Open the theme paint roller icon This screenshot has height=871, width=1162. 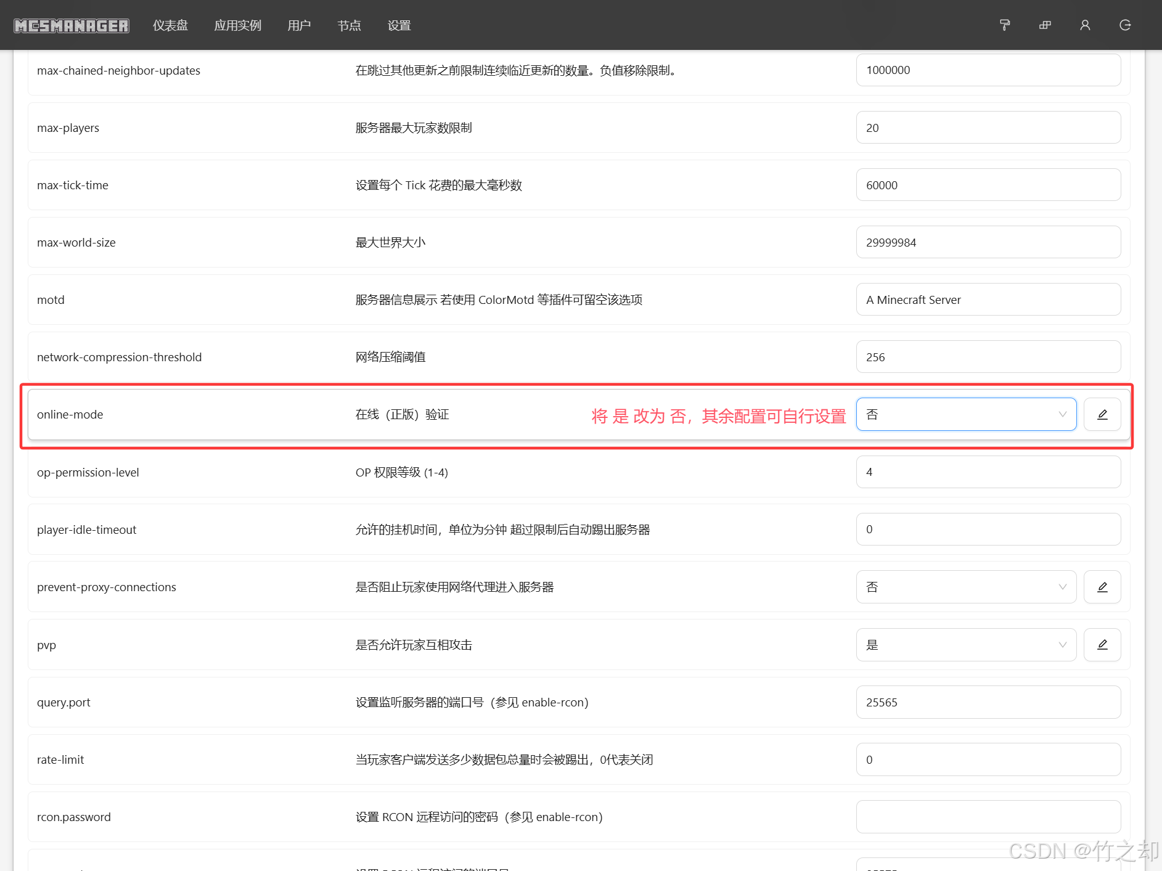coord(1005,25)
